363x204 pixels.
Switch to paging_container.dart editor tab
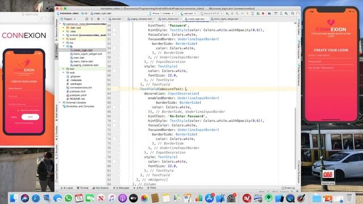[141, 19]
